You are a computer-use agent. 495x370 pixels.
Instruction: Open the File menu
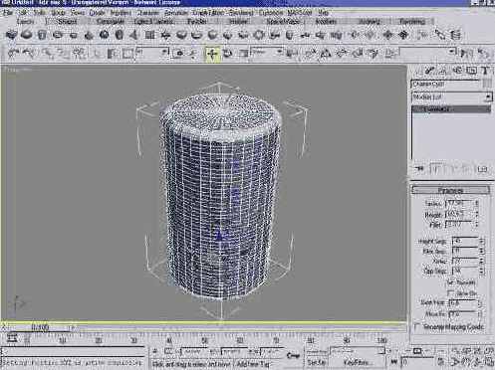pos(7,13)
